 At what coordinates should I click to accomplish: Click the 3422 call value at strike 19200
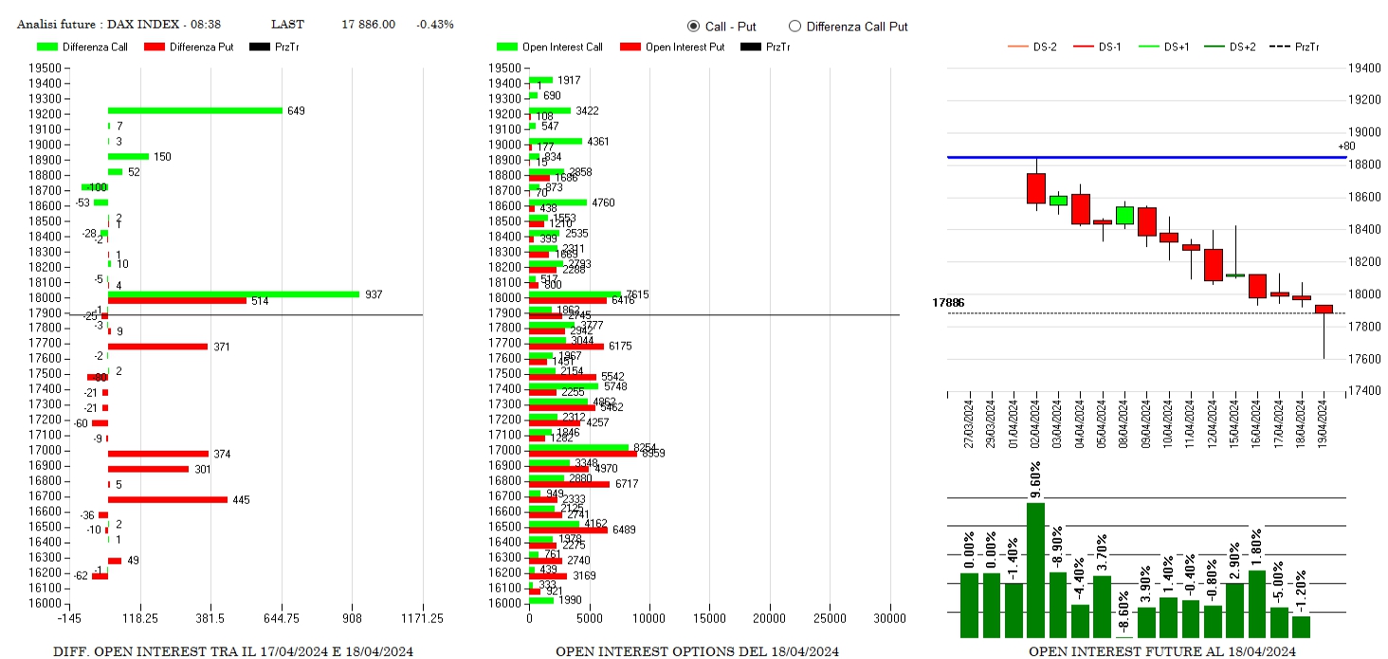[x=588, y=111]
